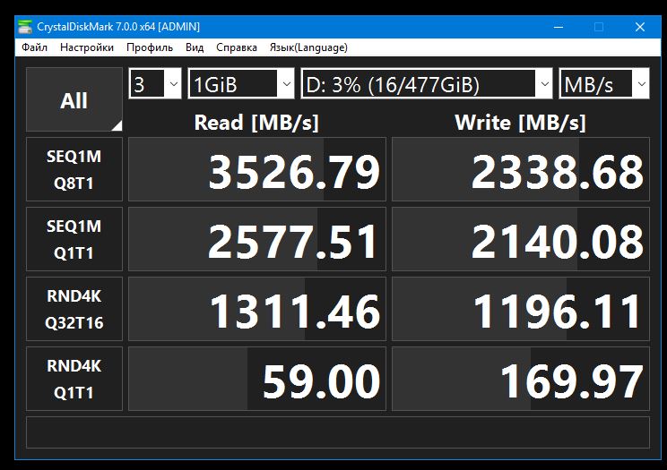Image resolution: width=667 pixels, height=470 pixels.
Task: Run the SEQ1M Q1T1 test
Action: pyautogui.click(x=74, y=239)
